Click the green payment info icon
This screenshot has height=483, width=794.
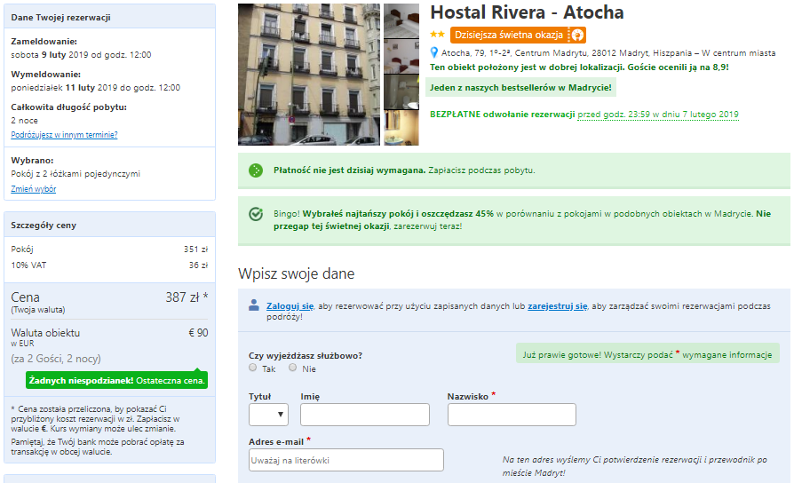click(256, 170)
